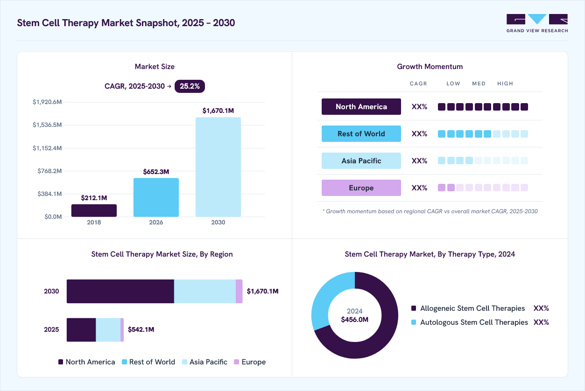This screenshot has height=391, width=585.
Task: Click the 2030 bar's Asia Pacific segment
Action: click(205, 291)
